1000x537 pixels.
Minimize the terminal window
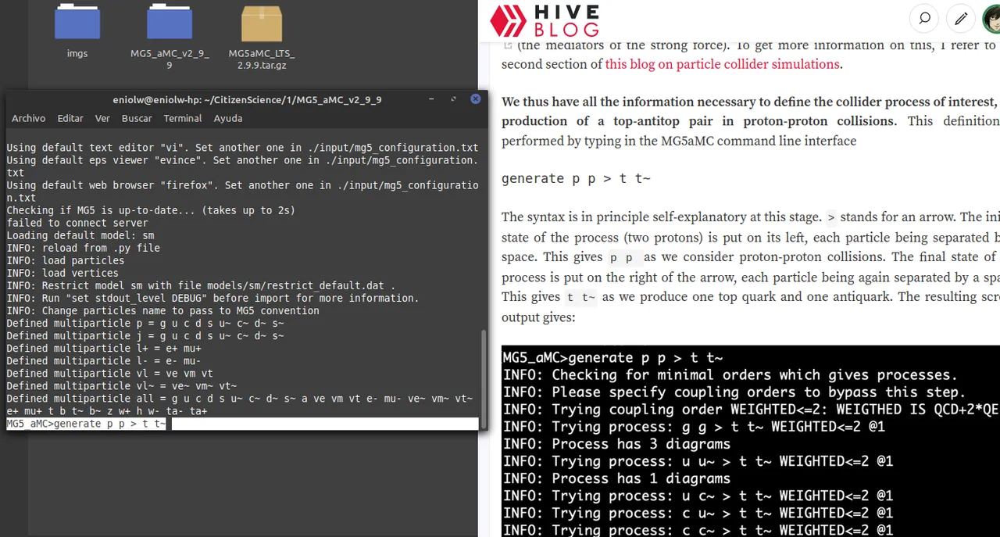point(431,99)
